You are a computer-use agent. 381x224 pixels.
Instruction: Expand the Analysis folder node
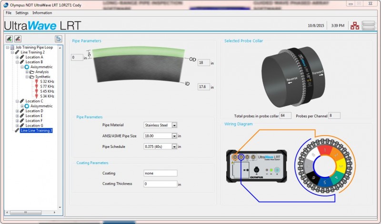tap(27, 72)
